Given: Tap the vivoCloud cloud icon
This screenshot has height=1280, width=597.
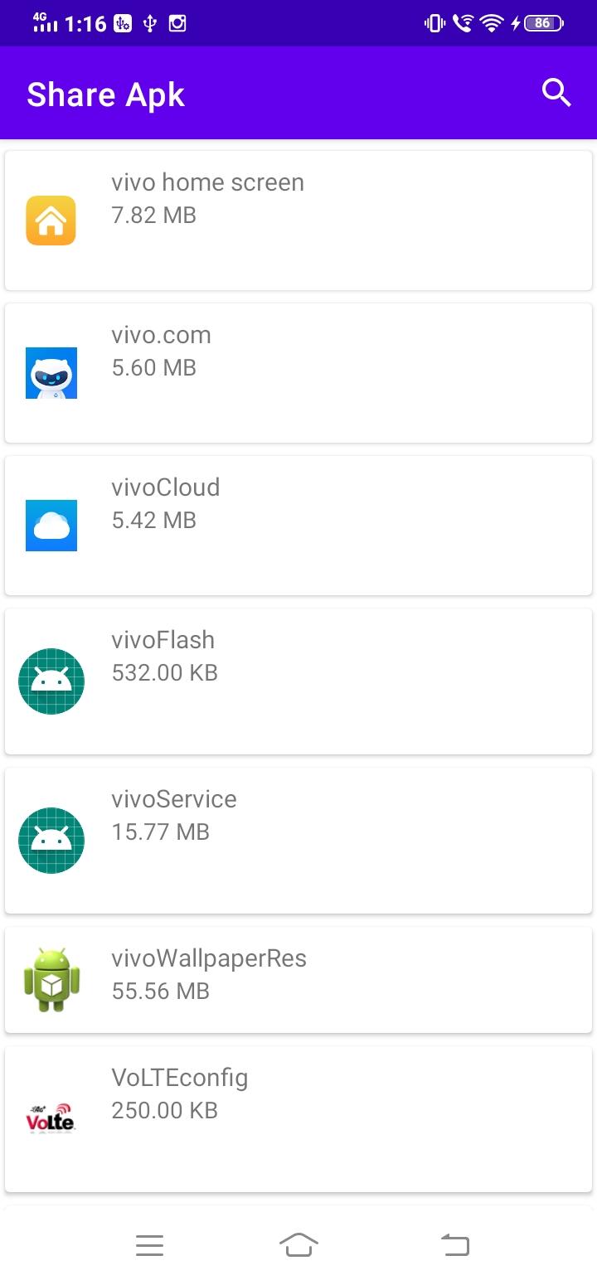Looking at the screenshot, I should pos(51,526).
